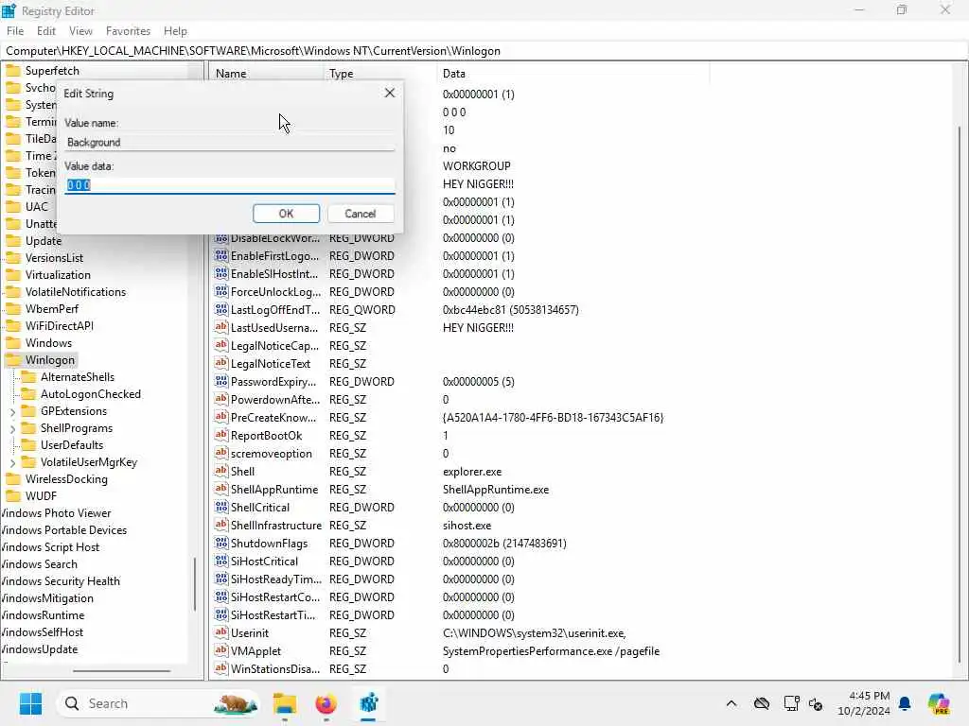Click the string icon beside Userinit

(220, 632)
